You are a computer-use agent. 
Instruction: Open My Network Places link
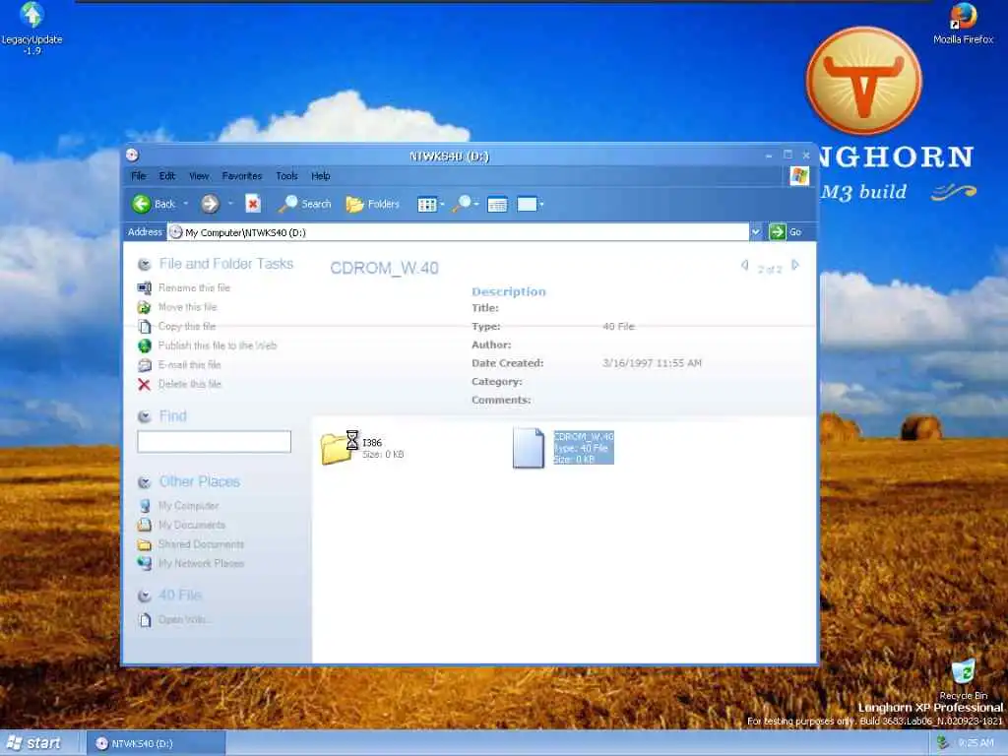coord(201,564)
